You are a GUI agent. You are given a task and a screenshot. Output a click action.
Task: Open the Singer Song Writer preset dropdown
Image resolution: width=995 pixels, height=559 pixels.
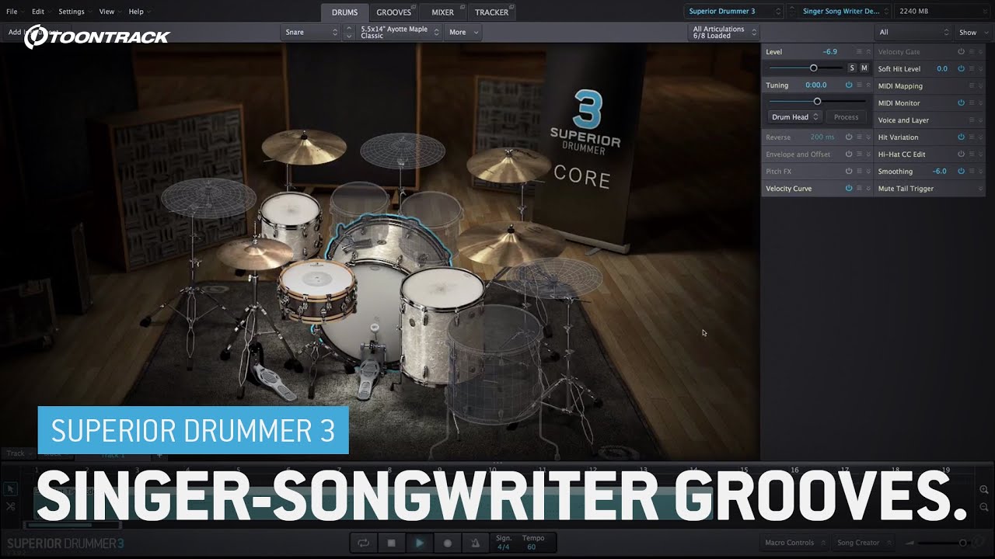[845, 11]
